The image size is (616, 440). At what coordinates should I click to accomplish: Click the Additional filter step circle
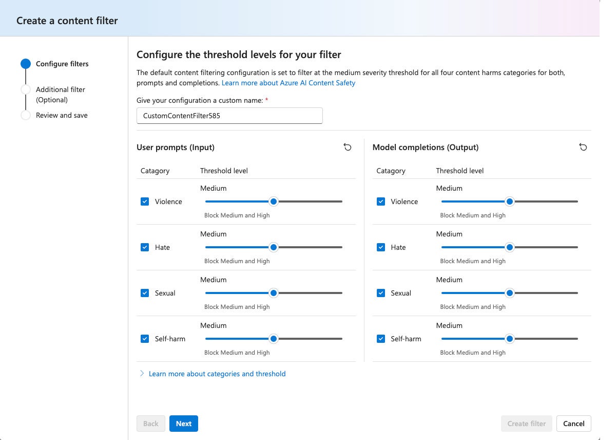tap(26, 89)
